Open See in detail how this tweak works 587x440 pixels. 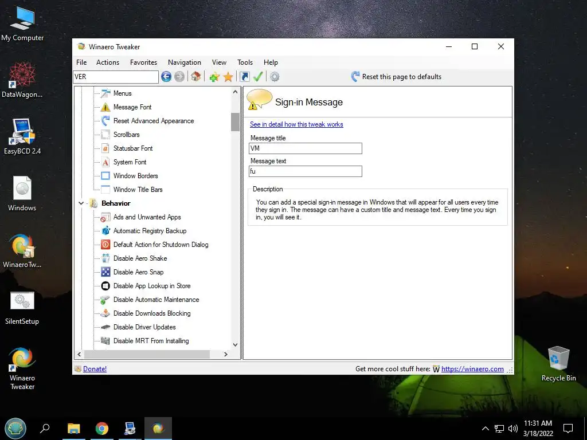pyautogui.click(x=296, y=124)
